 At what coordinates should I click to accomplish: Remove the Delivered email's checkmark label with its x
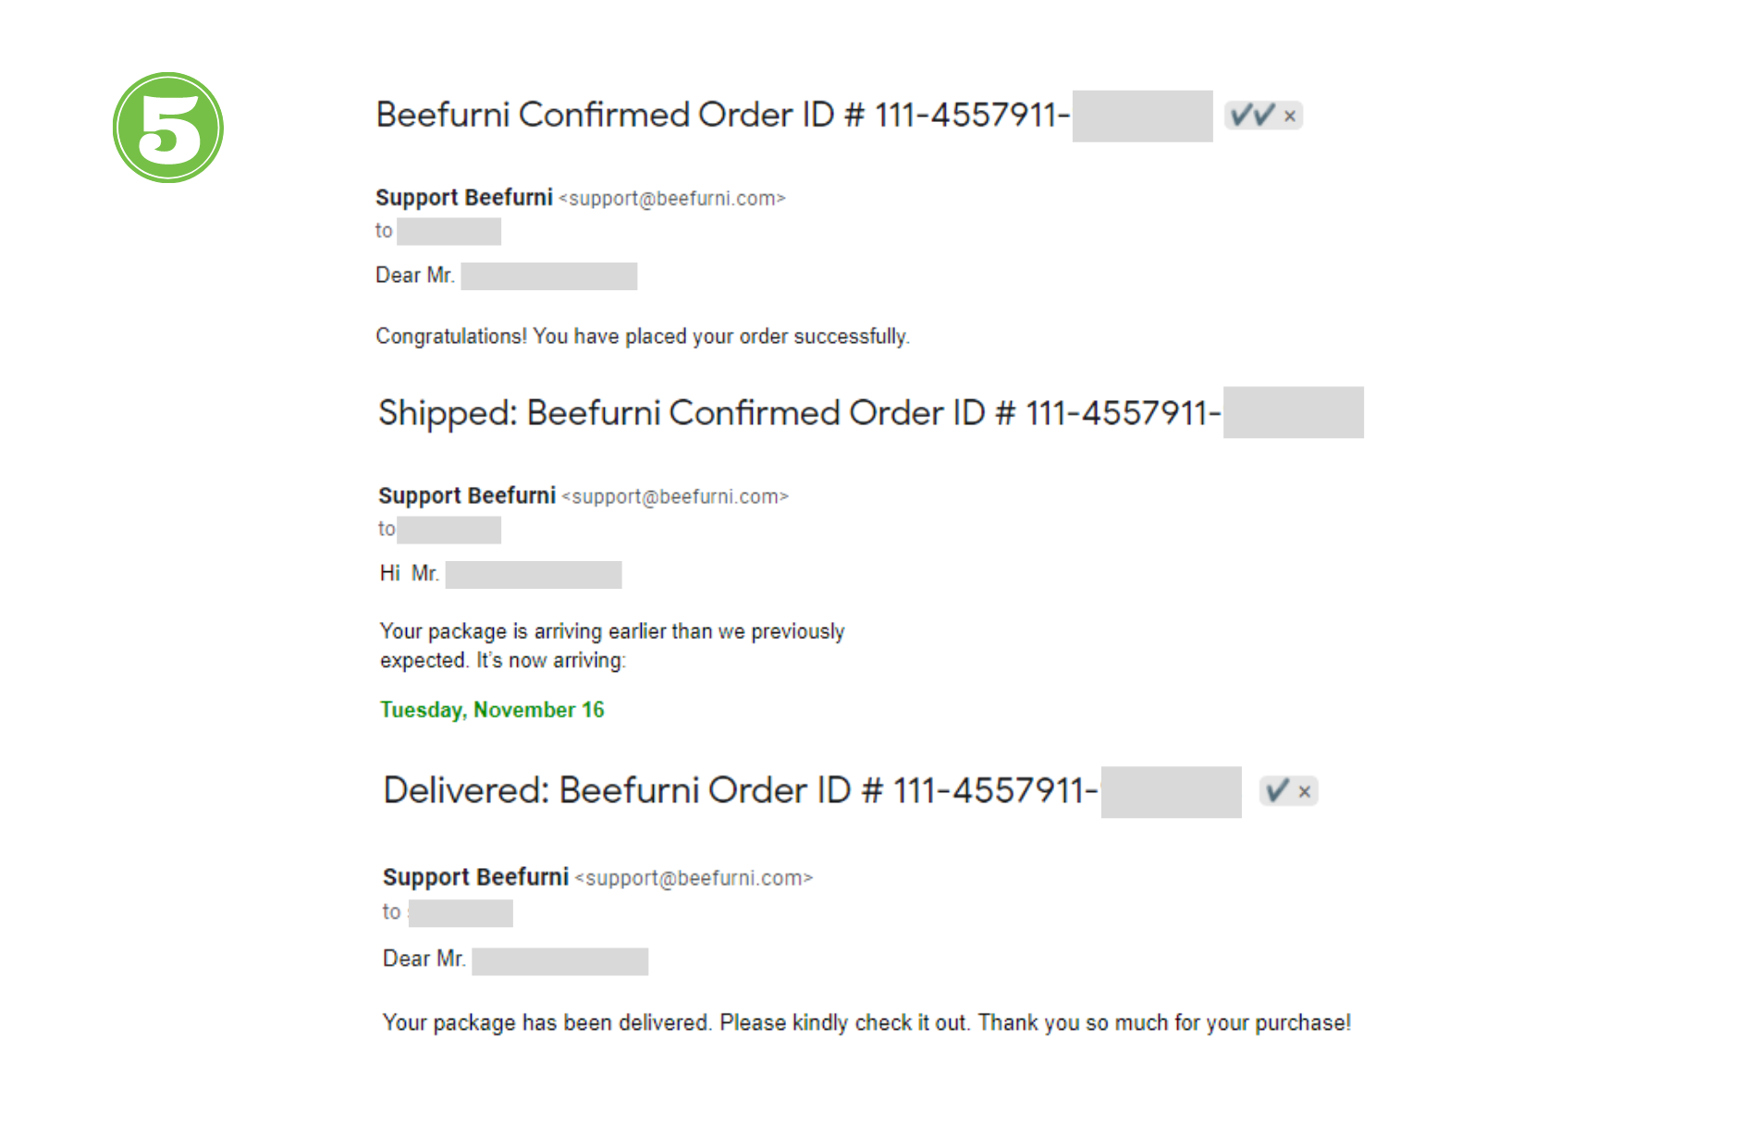coord(1305,792)
